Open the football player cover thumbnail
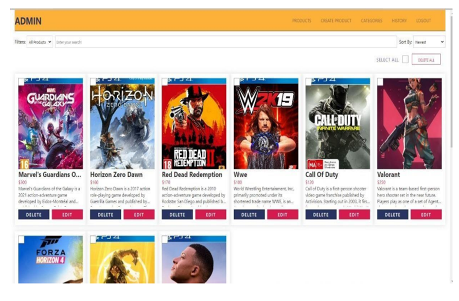Image resolution: width=459 pixels, height=301 pixels. coord(194,259)
